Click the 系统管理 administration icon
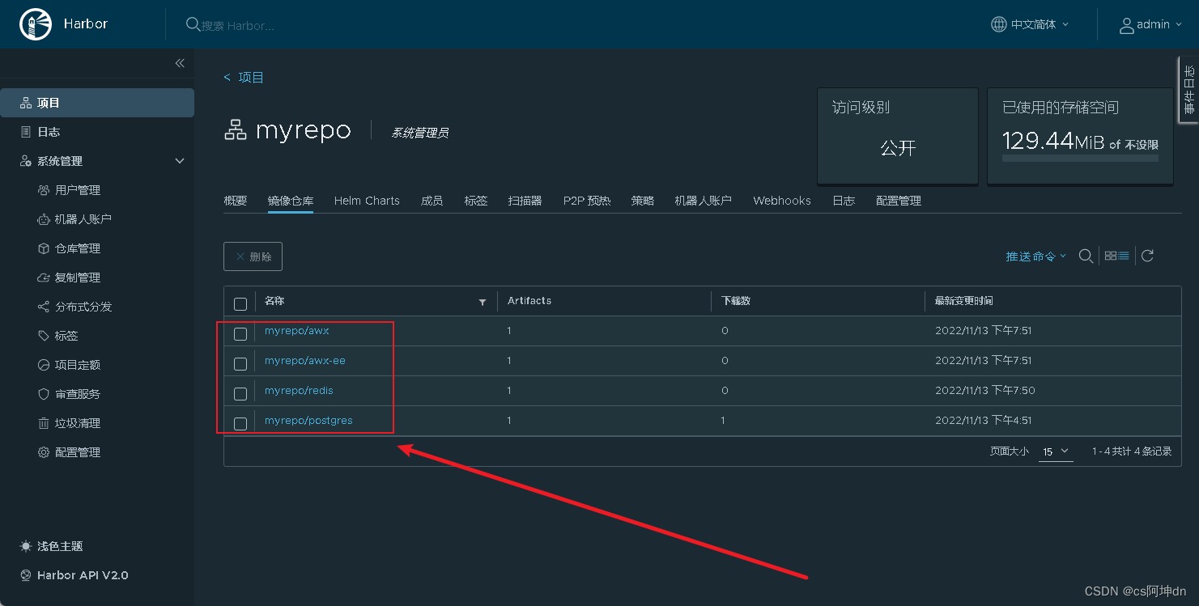Image resolution: width=1199 pixels, height=606 pixels. [26, 161]
